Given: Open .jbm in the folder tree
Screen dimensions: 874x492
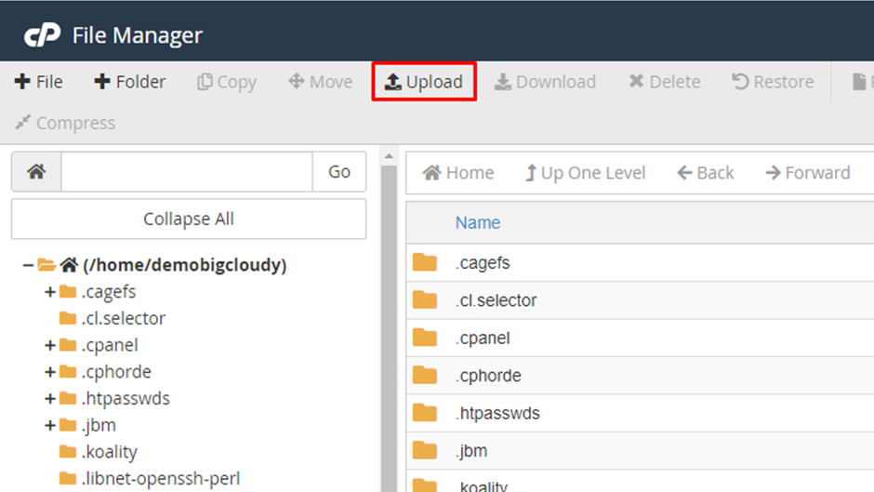Looking at the screenshot, I should coord(99,425).
